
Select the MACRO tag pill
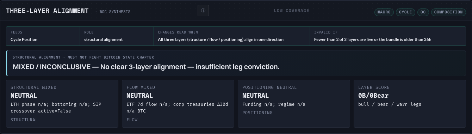[384, 12]
